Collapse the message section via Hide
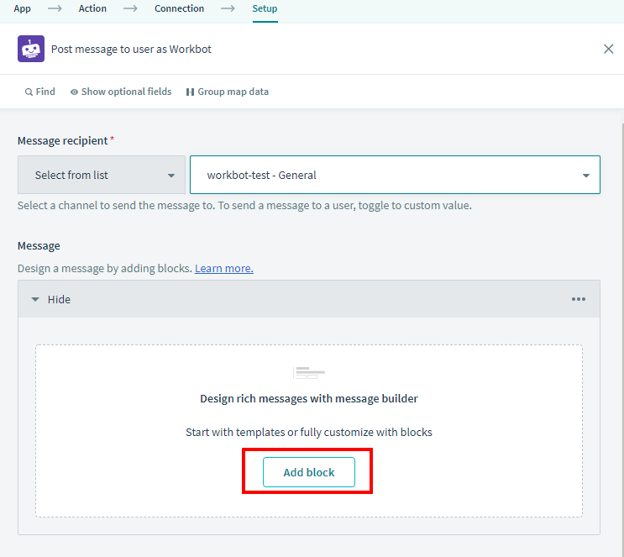This screenshot has height=557, width=624. [51, 299]
